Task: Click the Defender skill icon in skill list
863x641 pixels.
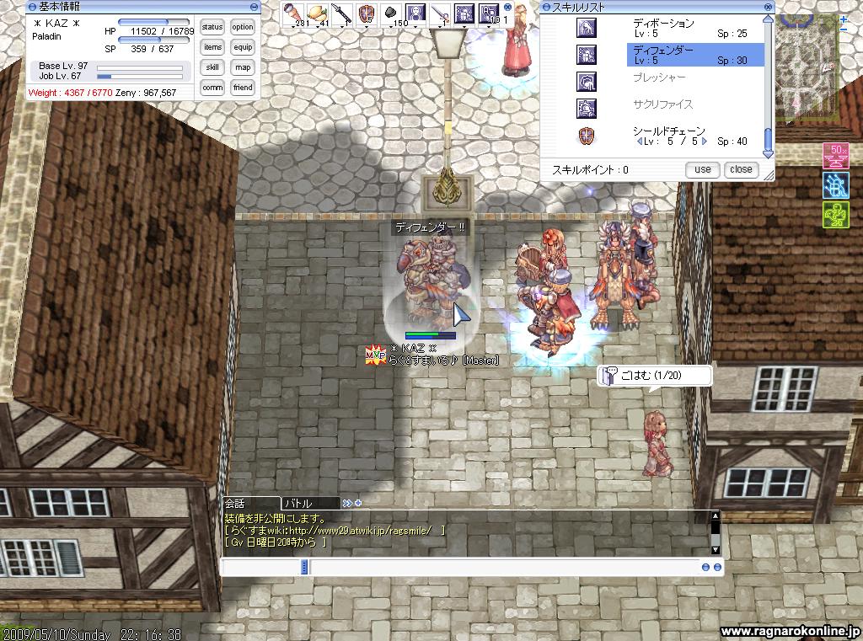Action: 587,55
